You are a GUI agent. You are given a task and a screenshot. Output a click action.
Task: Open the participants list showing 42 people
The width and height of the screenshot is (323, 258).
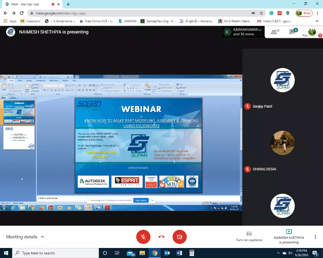[274, 32]
